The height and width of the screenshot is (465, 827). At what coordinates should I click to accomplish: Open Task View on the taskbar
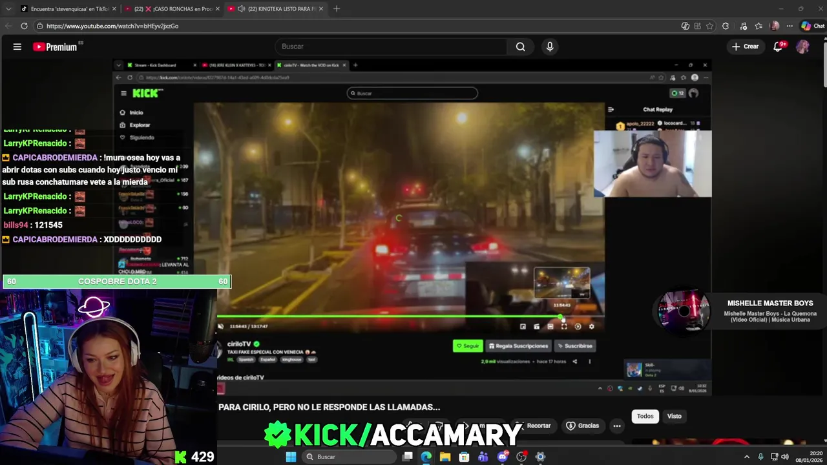coord(408,457)
